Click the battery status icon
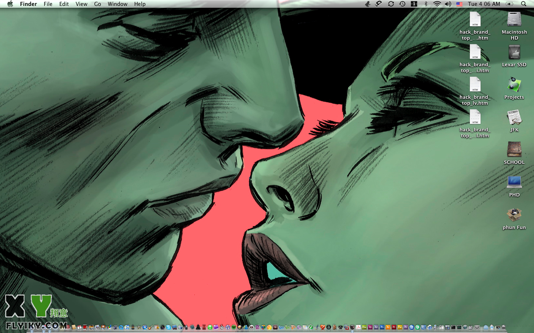Screen dimensions: 534x333 [510, 4]
